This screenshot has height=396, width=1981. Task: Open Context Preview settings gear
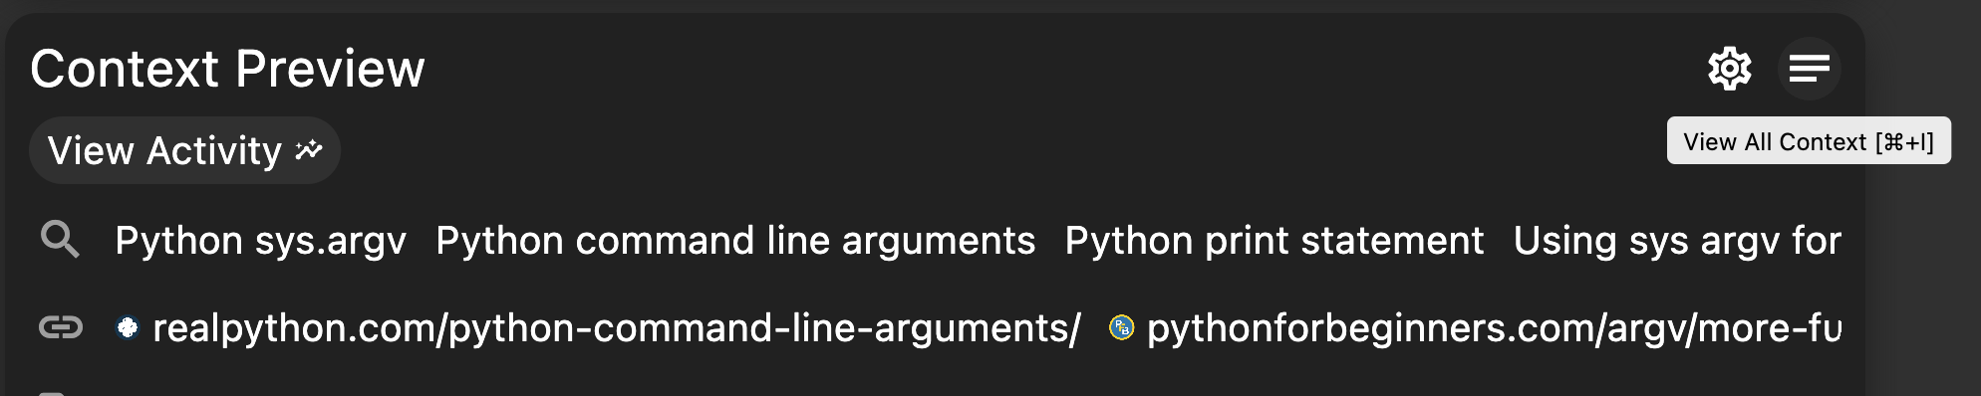point(1729,69)
